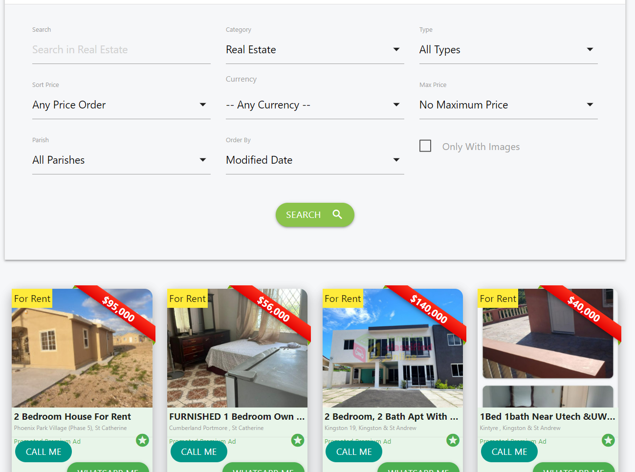Image resolution: width=635 pixels, height=472 pixels.
Task: Open the Order By Modified Date dropdown
Action: click(315, 160)
